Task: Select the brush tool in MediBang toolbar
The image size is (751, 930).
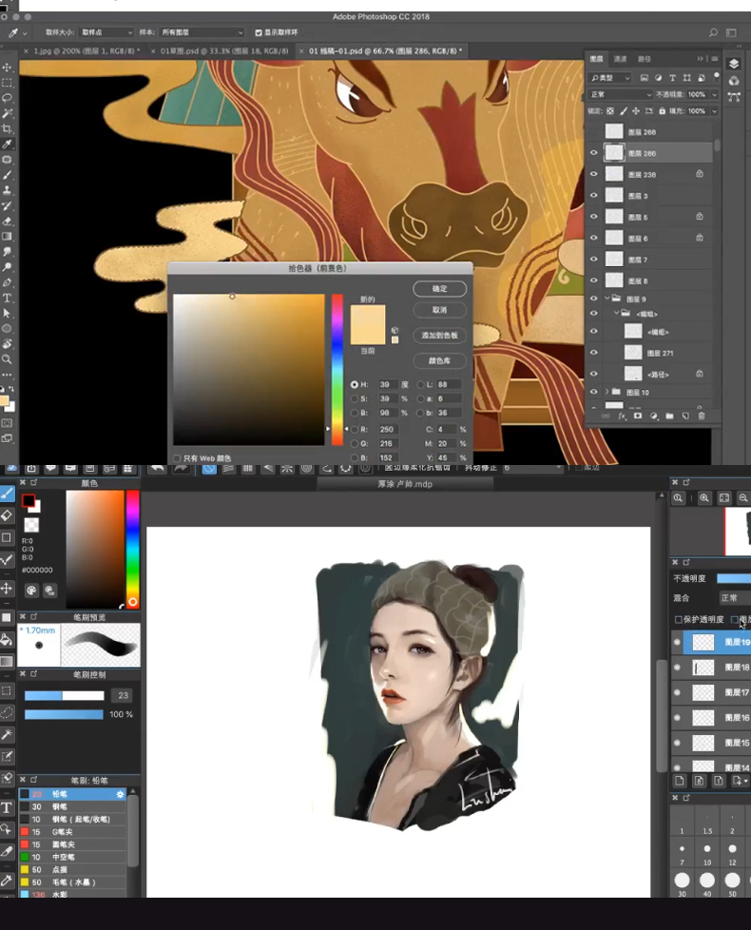Action: (x=7, y=494)
